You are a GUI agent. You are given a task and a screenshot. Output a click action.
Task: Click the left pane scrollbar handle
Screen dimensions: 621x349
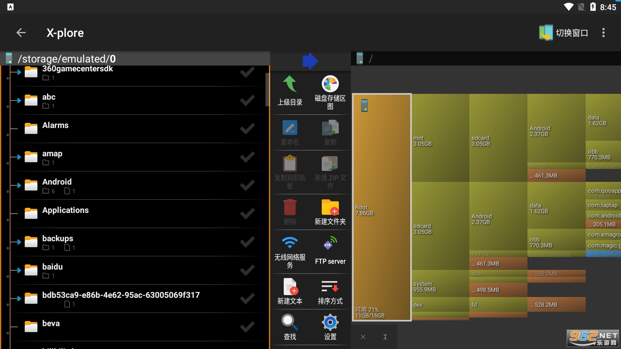[x=267, y=89]
